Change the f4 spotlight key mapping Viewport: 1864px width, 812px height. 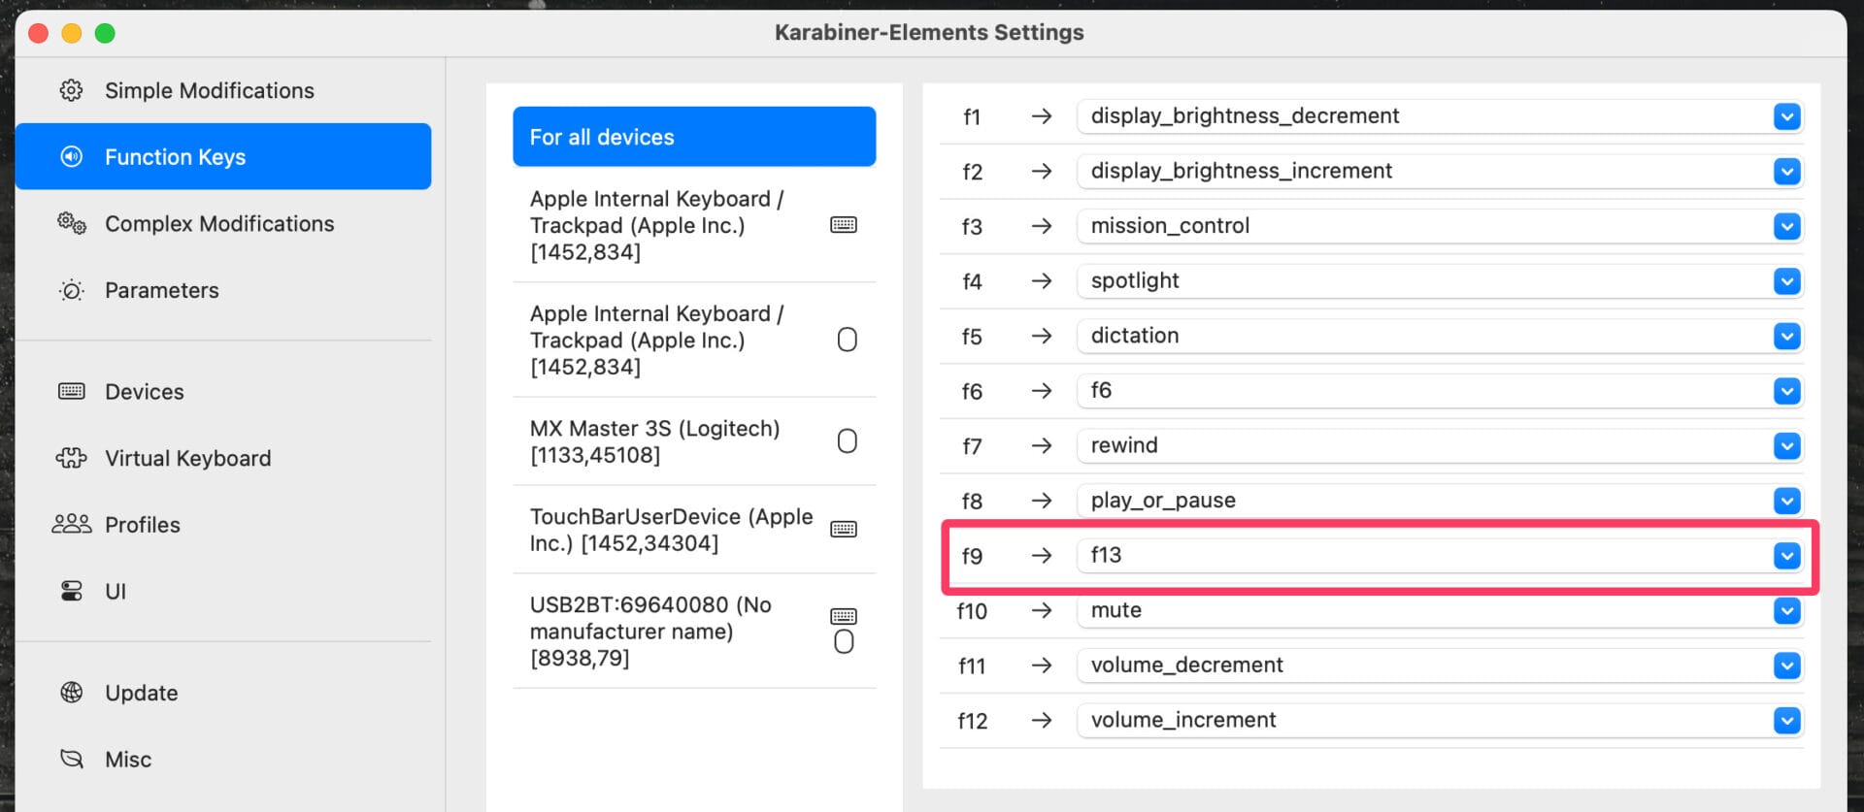click(1439, 281)
